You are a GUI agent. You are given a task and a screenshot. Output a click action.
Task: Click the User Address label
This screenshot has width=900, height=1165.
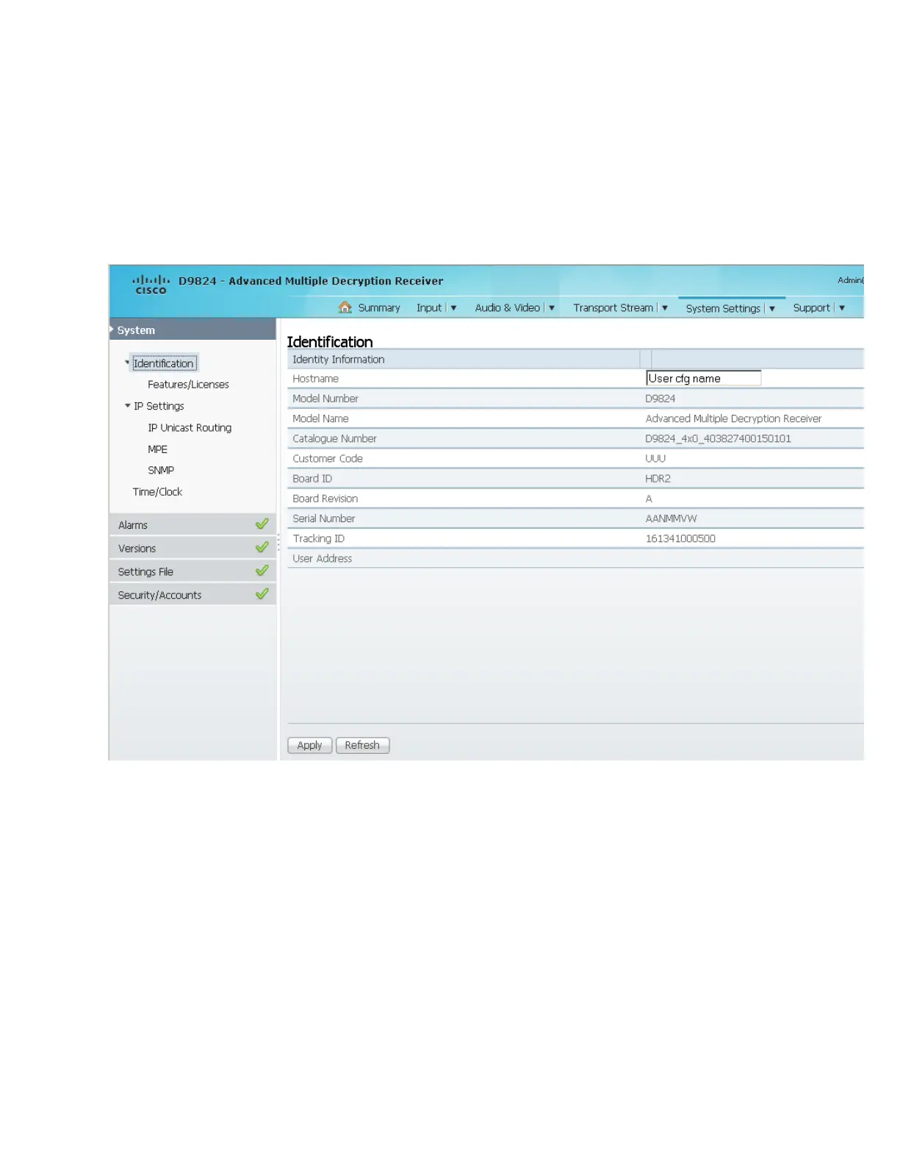[322, 558]
